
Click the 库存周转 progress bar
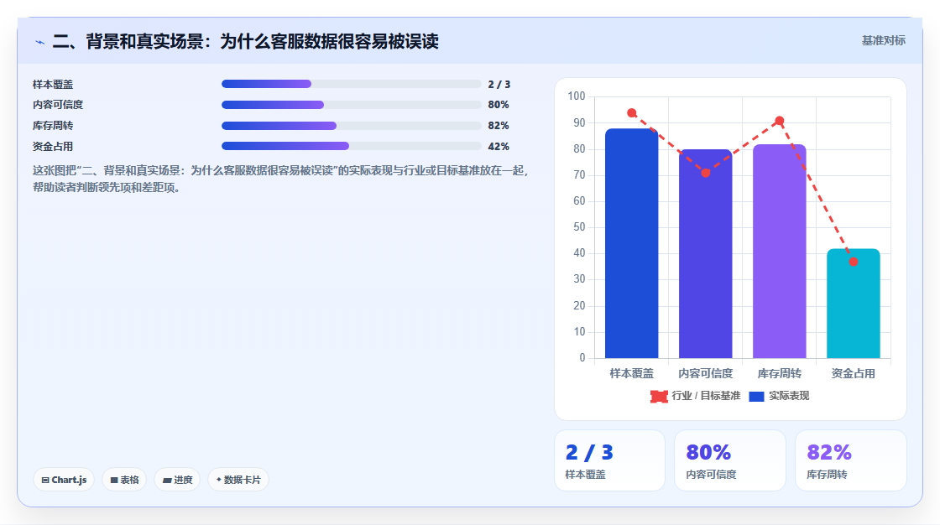(352, 126)
